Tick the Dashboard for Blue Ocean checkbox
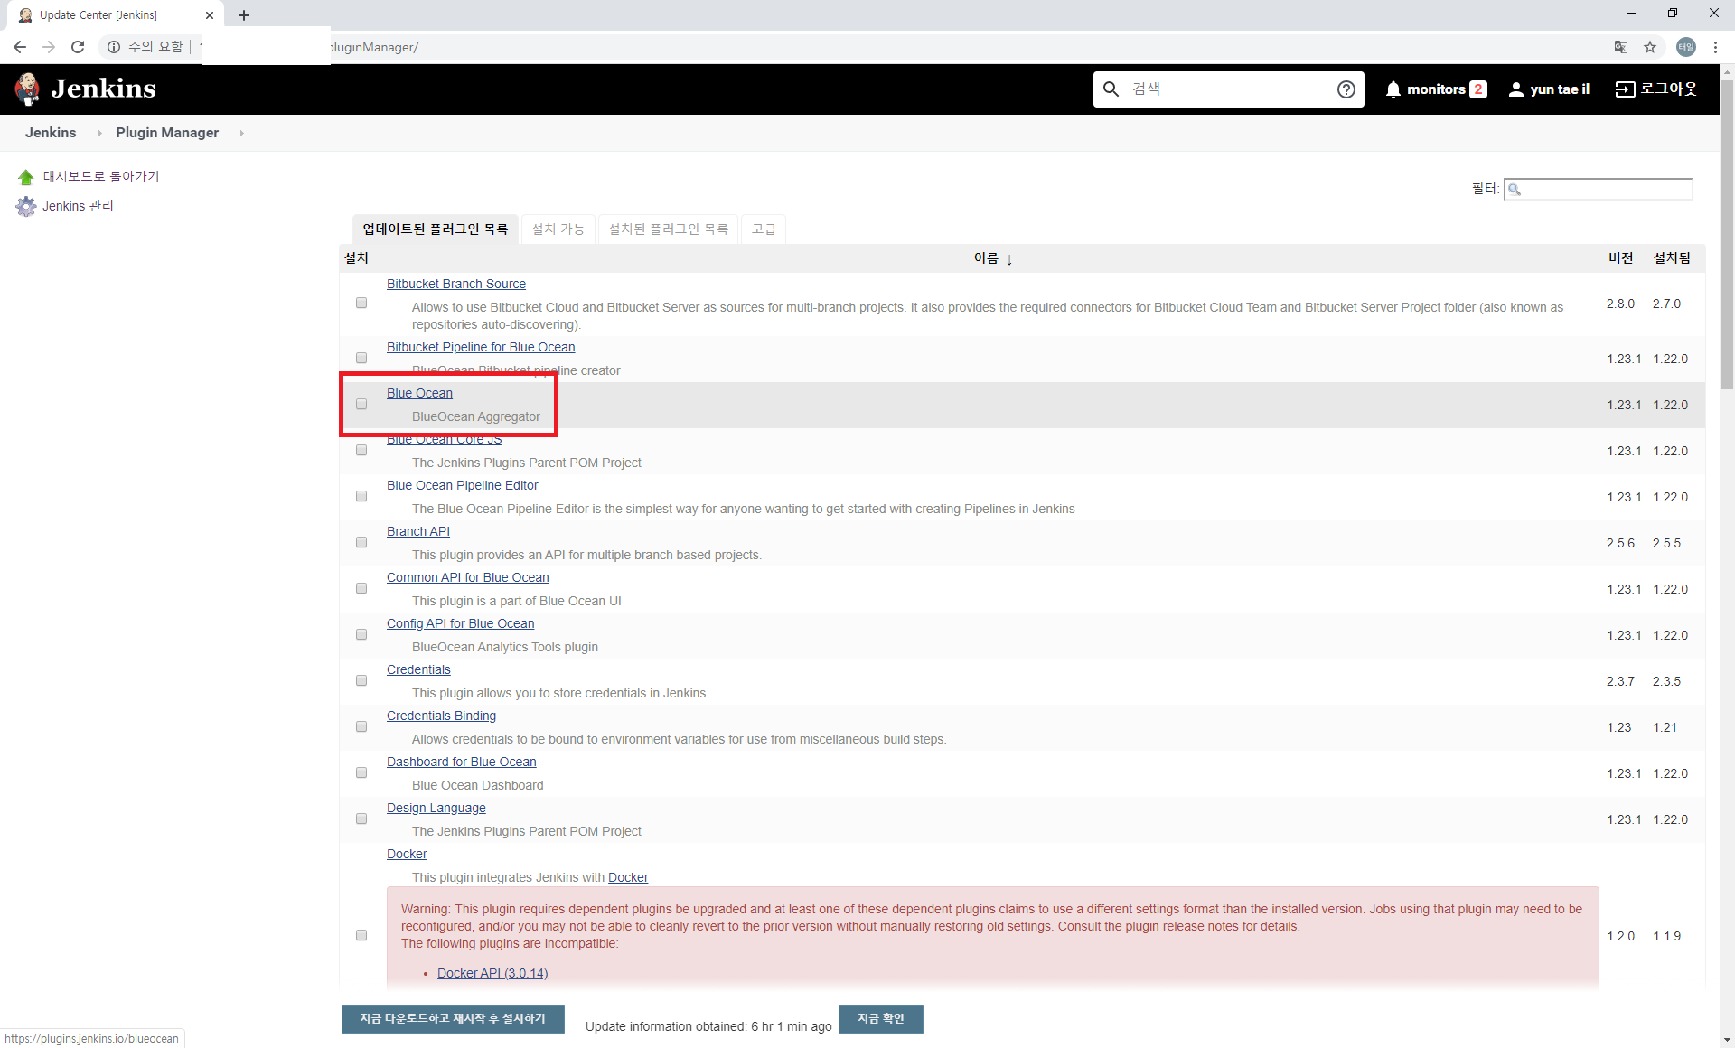The height and width of the screenshot is (1048, 1735). point(361,772)
